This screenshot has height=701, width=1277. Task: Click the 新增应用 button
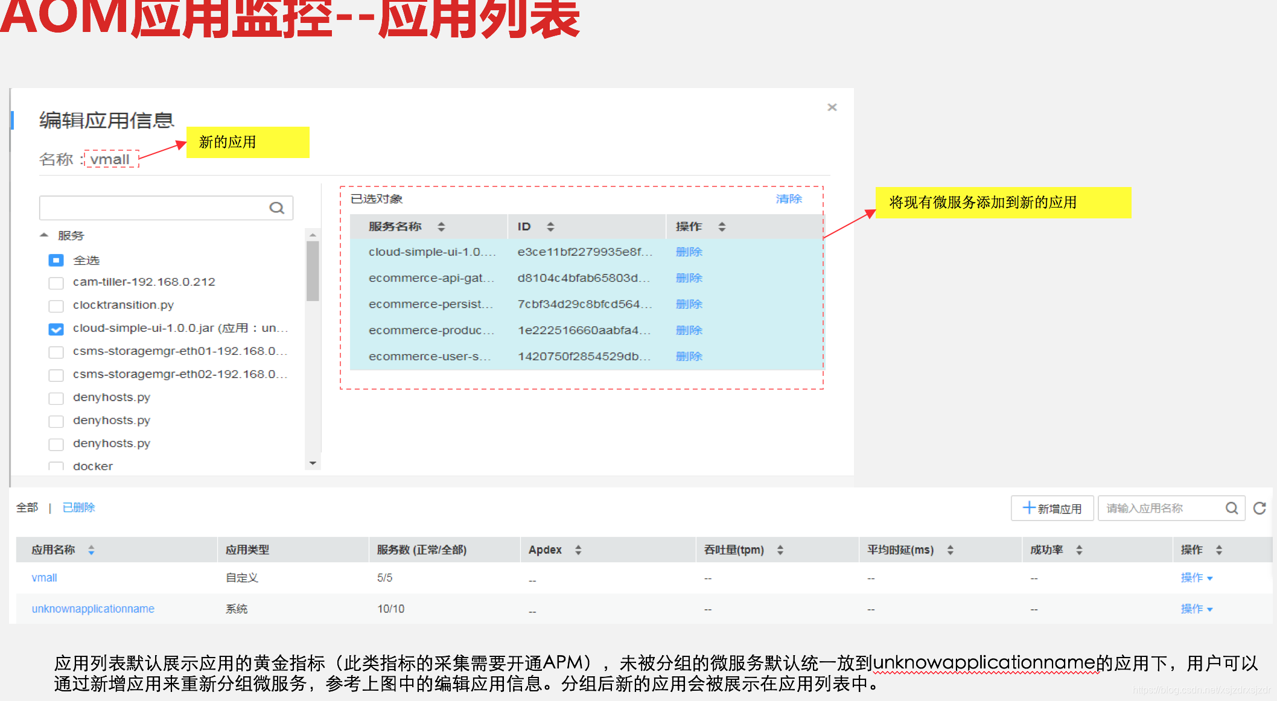point(1052,509)
